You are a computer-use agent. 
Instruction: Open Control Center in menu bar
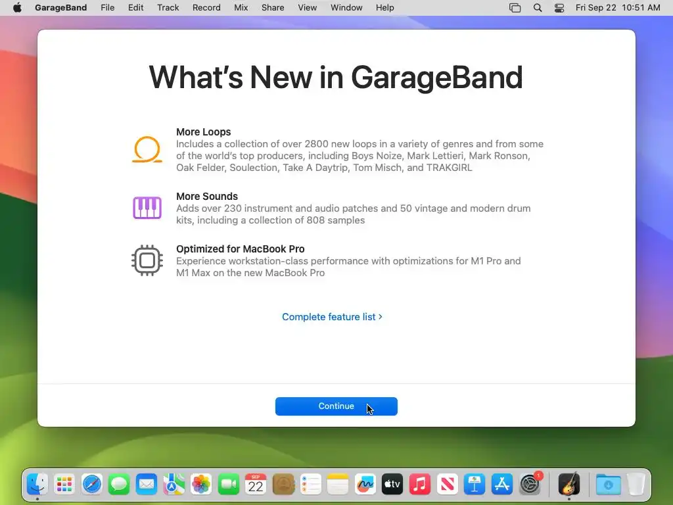point(559,8)
